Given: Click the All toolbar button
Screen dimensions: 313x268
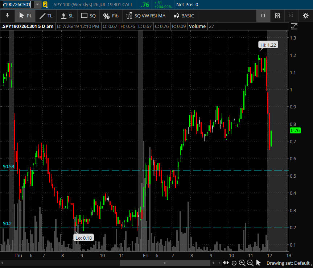Looking at the screenshot, I should coord(292,15).
